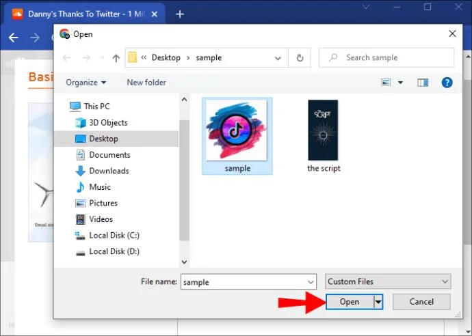Select Local Disk (C:) drive
This screenshot has height=336, width=472.
click(114, 236)
